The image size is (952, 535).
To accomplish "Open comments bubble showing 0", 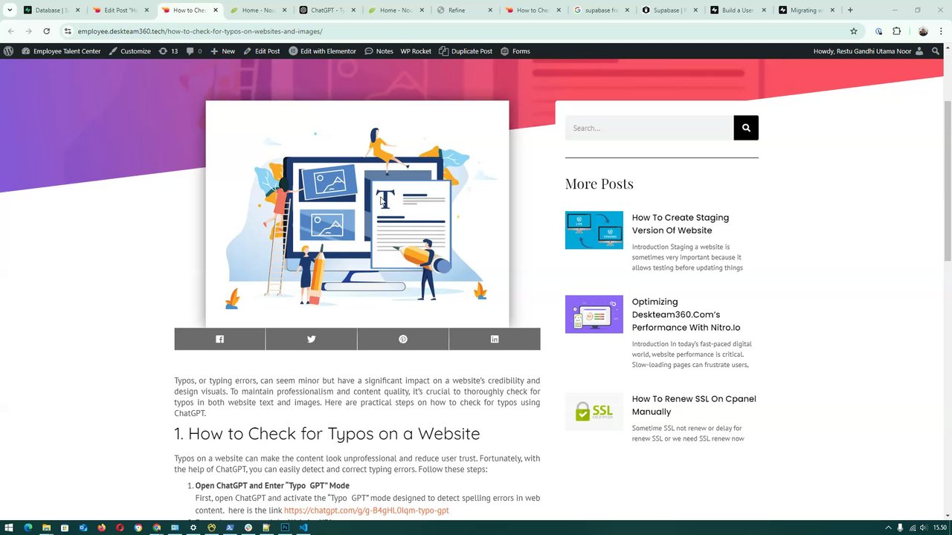I will coord(193,51).
